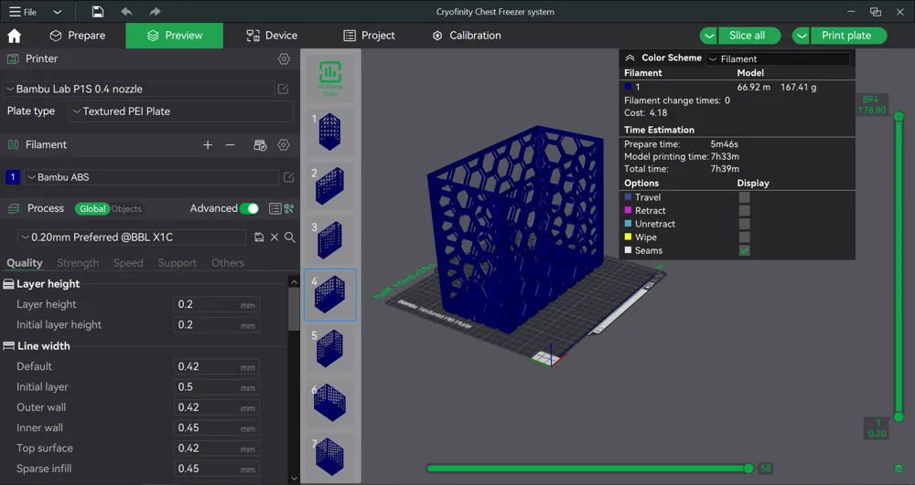Edit the Bambu ABS filament preset
The width and height of the screenshot is (915, 485).
coord(288,177)
